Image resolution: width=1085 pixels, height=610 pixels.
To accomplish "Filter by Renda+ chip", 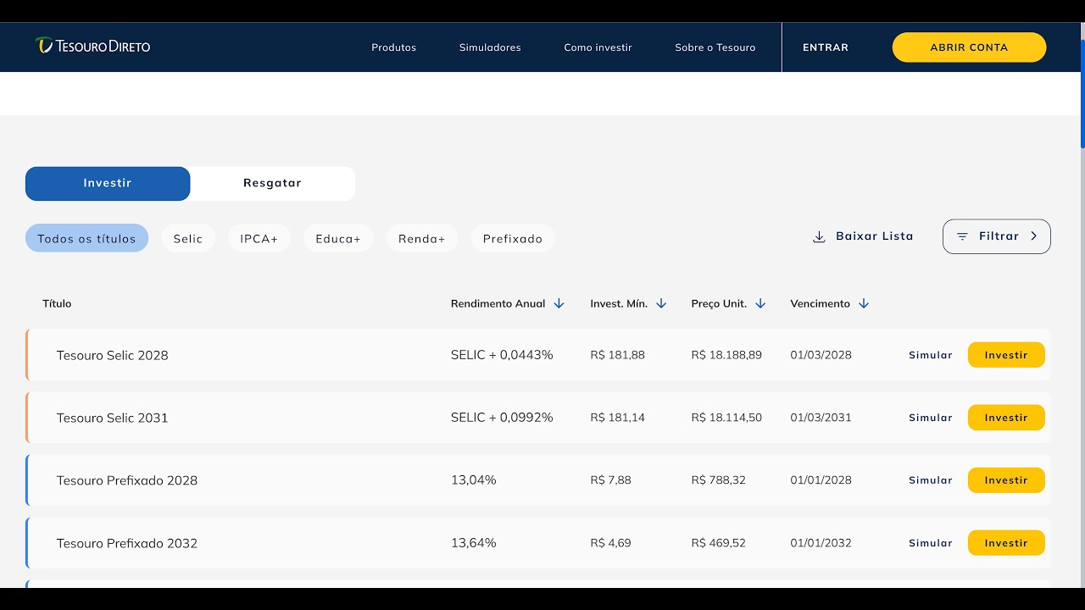I will [x=422, y=239].
